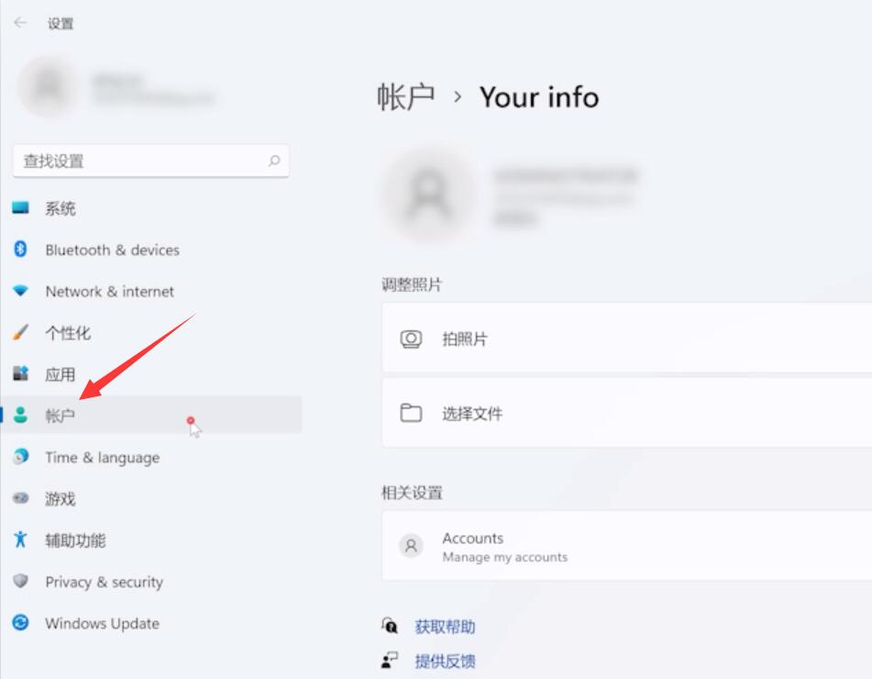Click the Privacy & security shield icon
Image resolution: width=872 pixels, height=679 pixels.
click(20, 581)
